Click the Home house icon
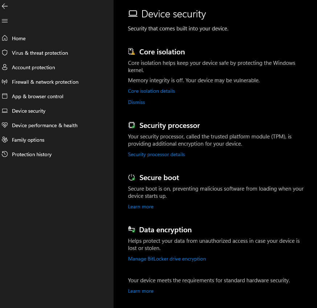The width and height of the screenshot is (317, 308). [5, 38]
